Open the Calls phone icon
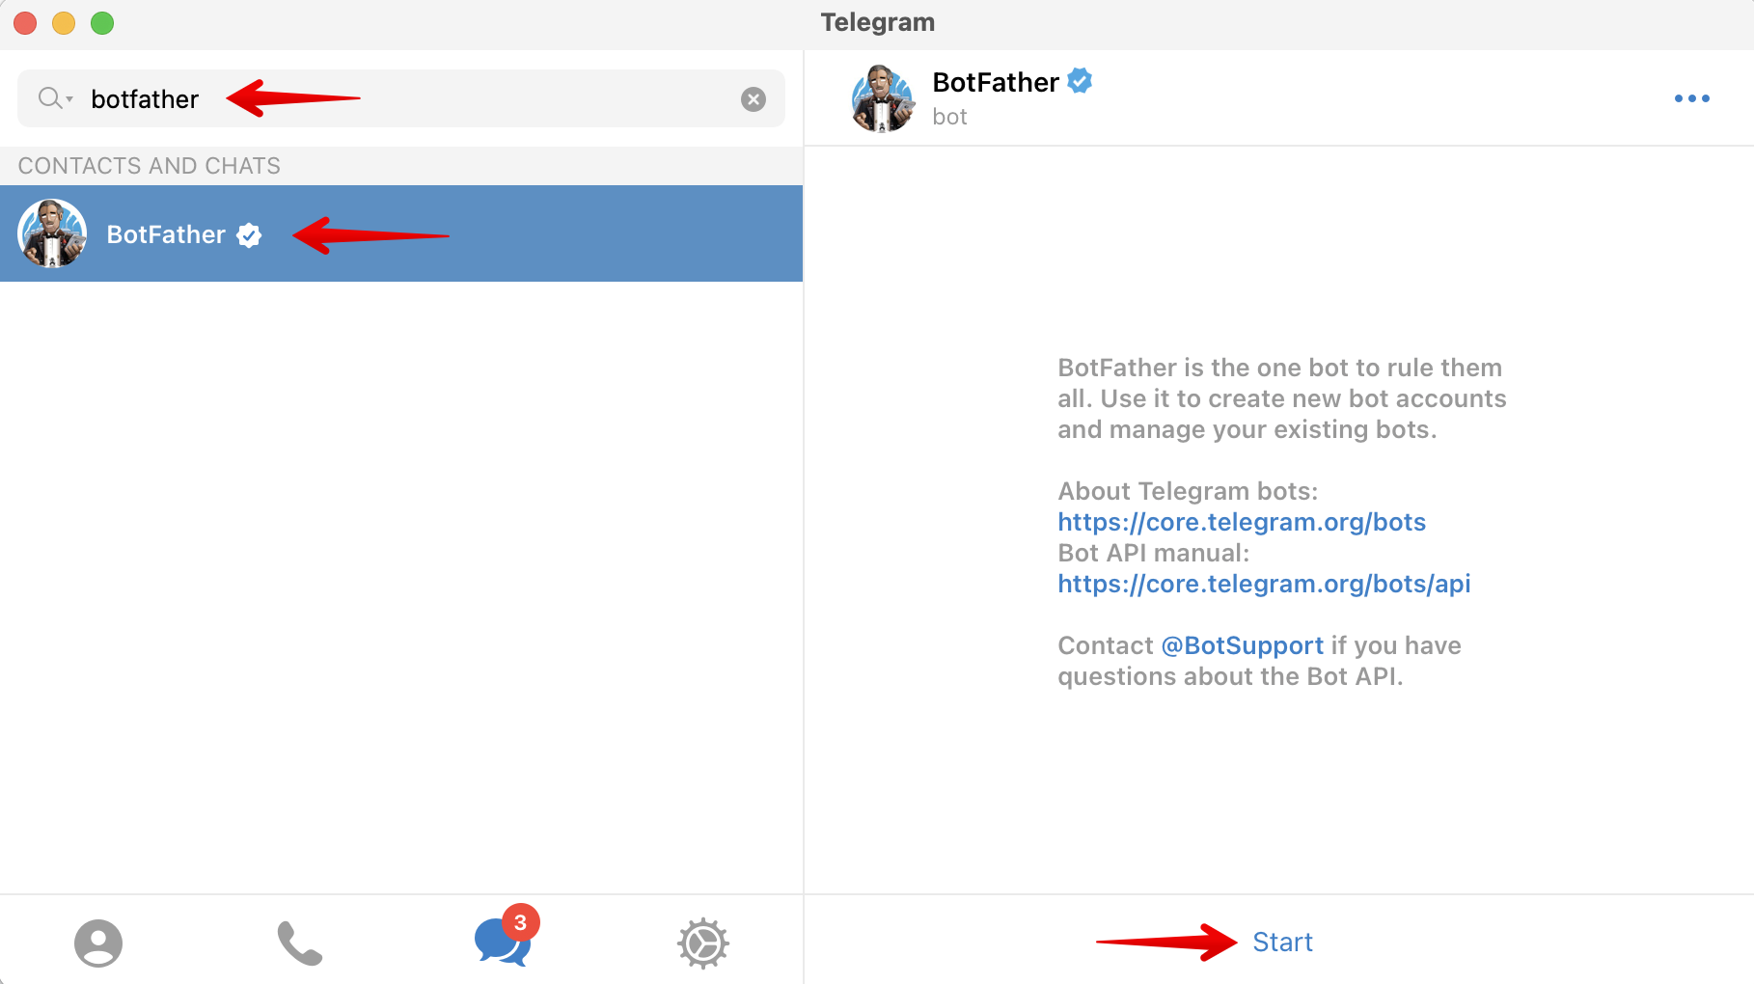Image resolution: width=1754 pixels, height=984 pixels. 300,943
